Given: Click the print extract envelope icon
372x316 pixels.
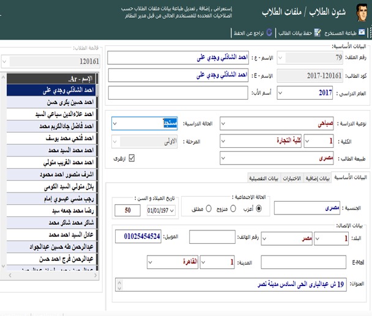Looking at the screenshot, I should point(362,32).
